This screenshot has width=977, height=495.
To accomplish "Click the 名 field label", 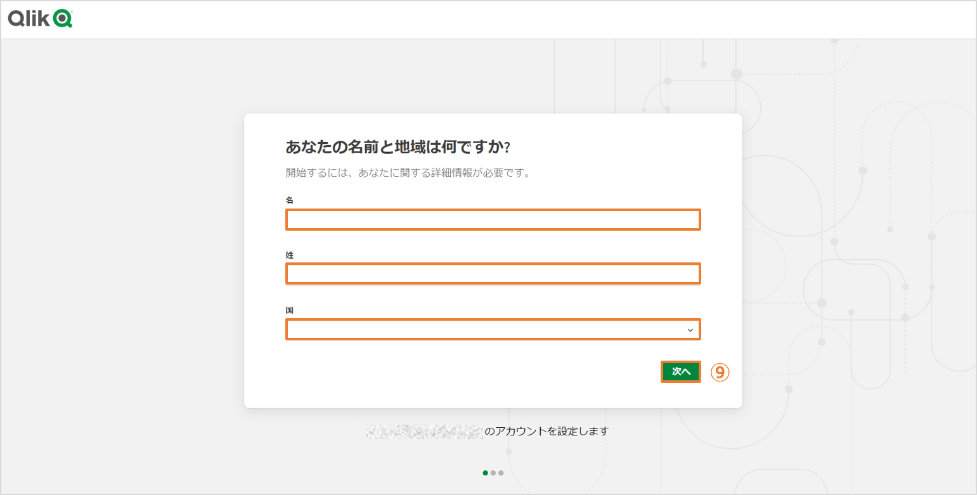I will point(290,200).
